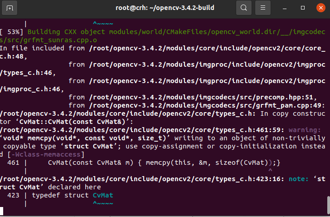Click the teal 'CvMat' in typedef line

(x=103, y=195)
